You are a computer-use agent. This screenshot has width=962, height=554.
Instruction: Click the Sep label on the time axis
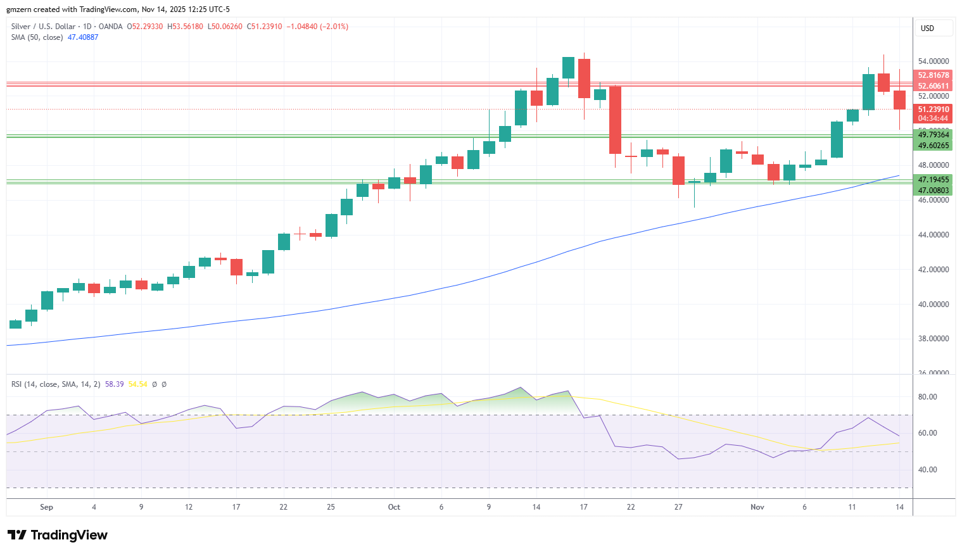(46, 507)
